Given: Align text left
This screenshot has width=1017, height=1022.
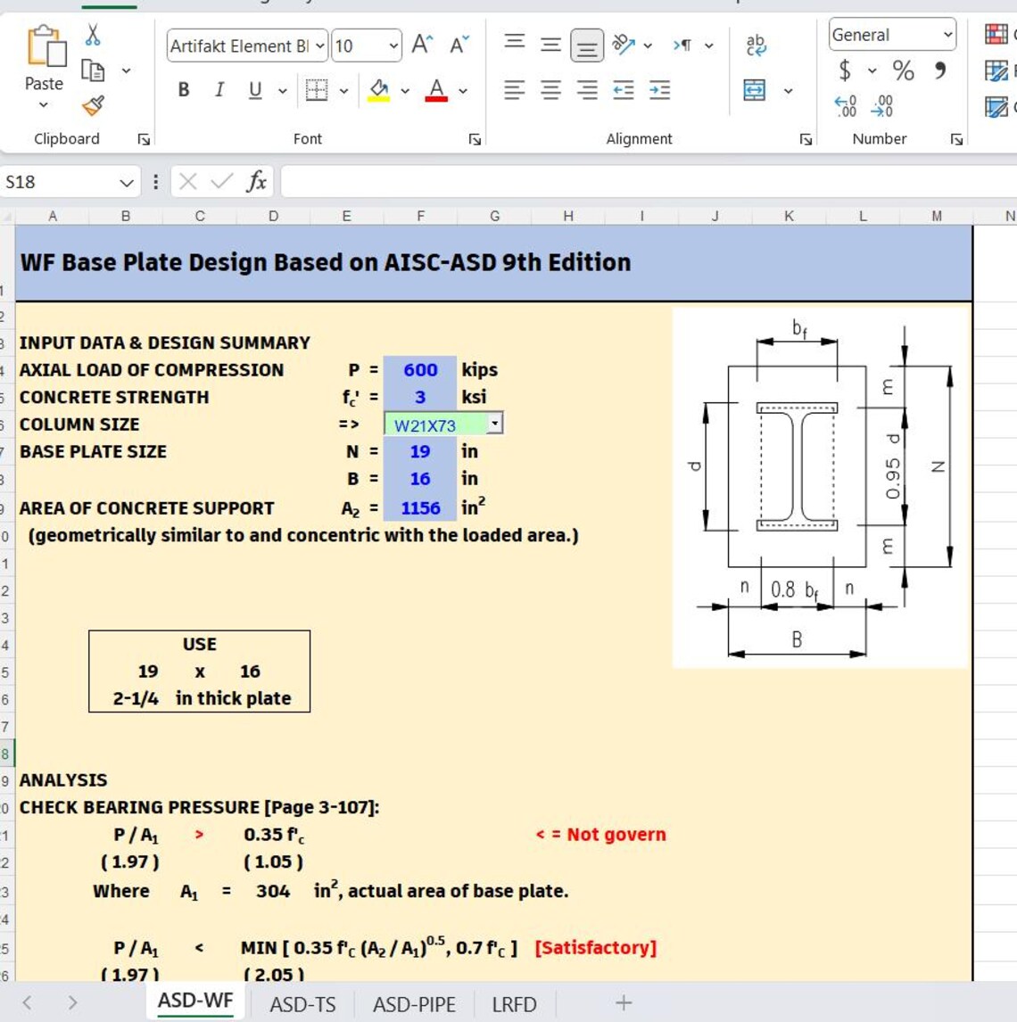Looking at the screenshot, I should [x=515, y=90].
